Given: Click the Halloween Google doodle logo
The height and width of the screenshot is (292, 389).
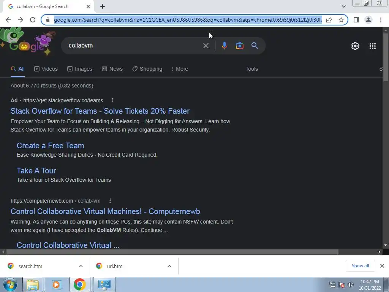Looking at the screenshot, I should tap(28, 42).
